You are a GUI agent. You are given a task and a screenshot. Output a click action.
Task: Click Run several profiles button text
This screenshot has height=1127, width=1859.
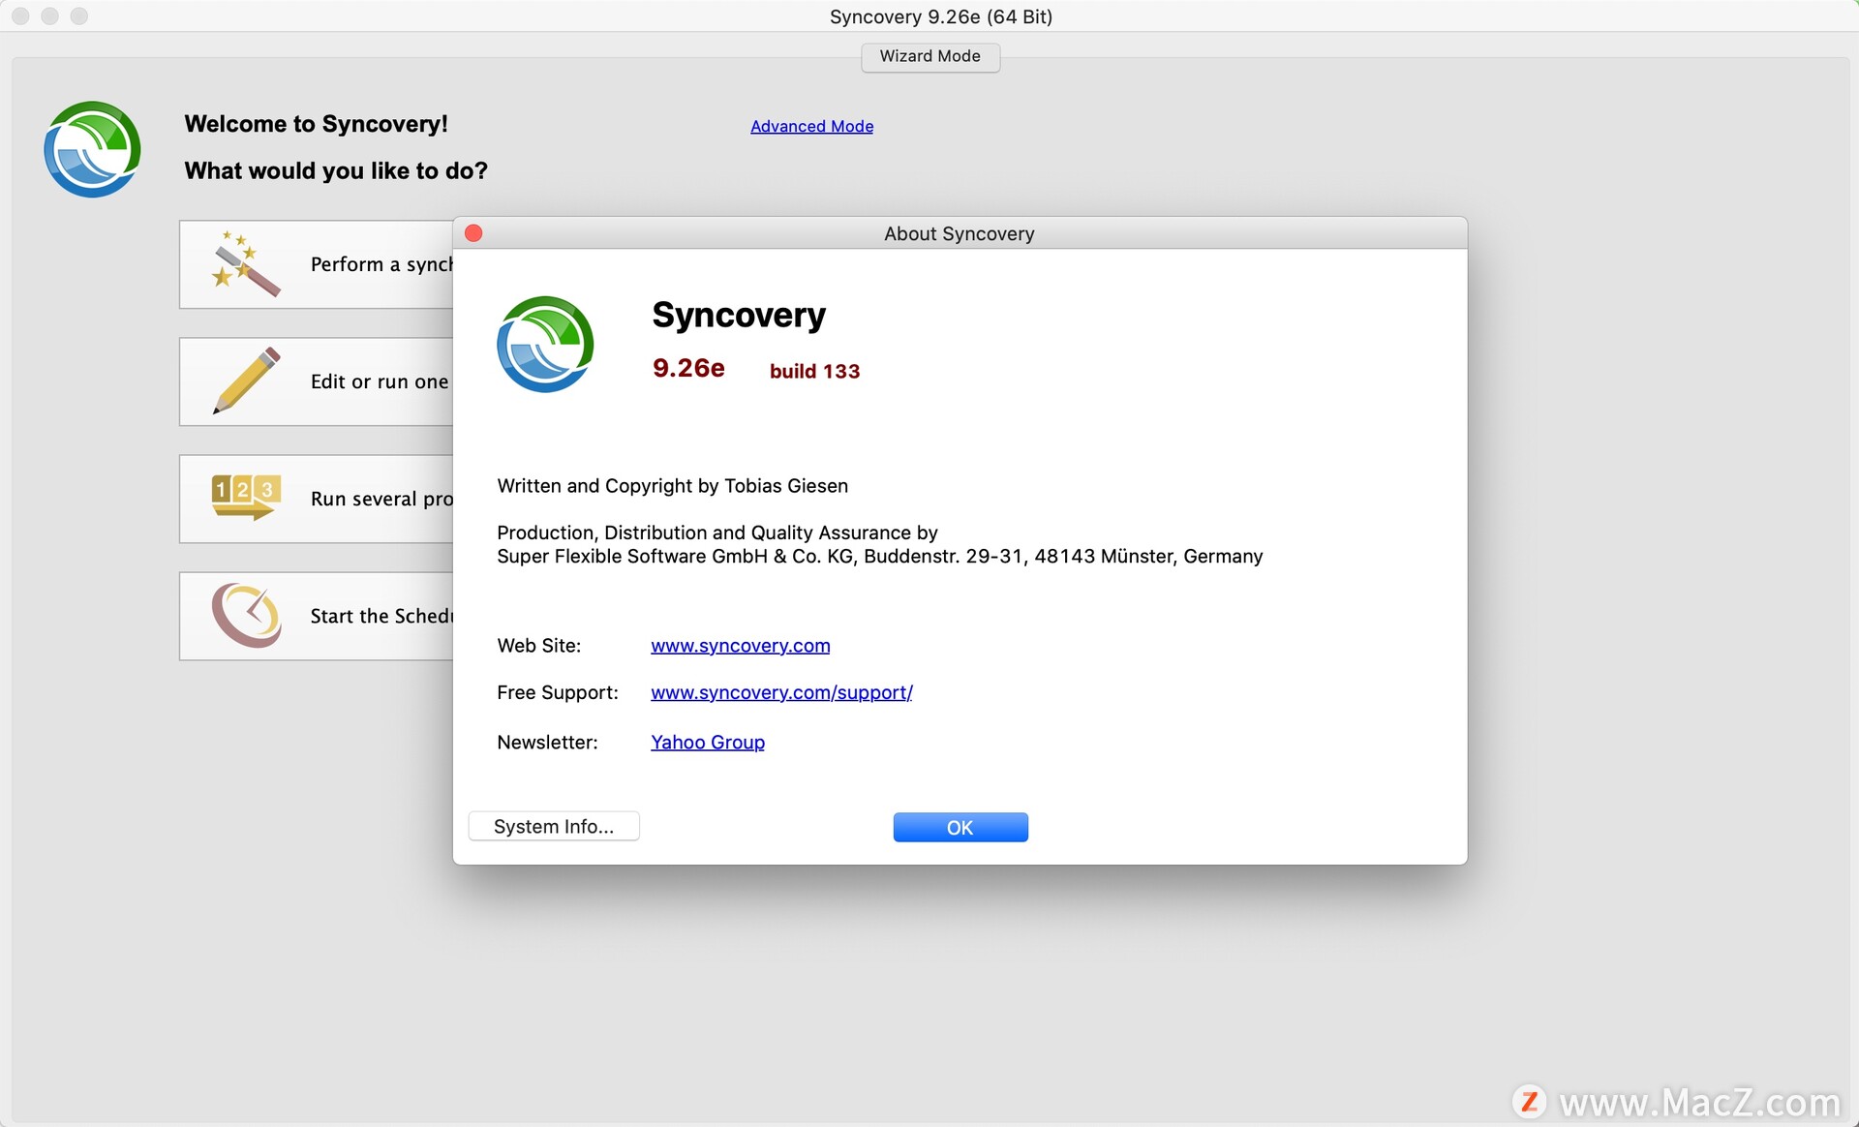click(x=381, y=499)
